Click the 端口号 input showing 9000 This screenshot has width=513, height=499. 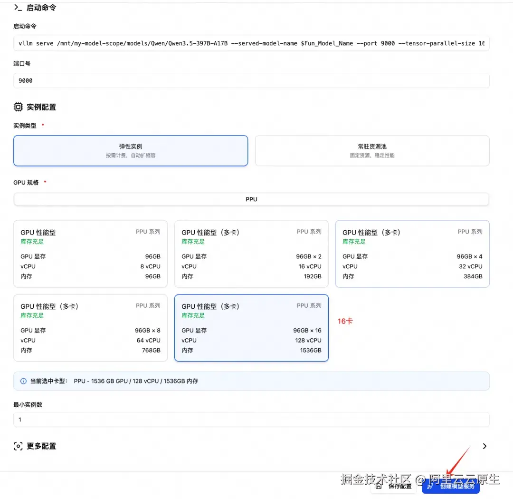click(251, 80)
